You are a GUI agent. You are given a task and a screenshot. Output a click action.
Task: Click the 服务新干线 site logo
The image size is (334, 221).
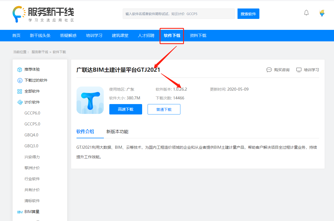(x=43, y=14)
